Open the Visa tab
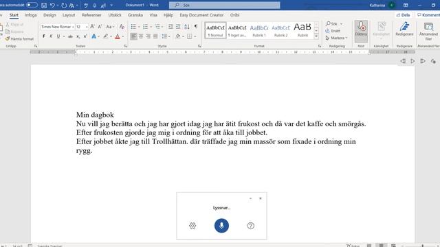Image resolution: width=440 pixels, height=247 pixels. pos(153,15)
